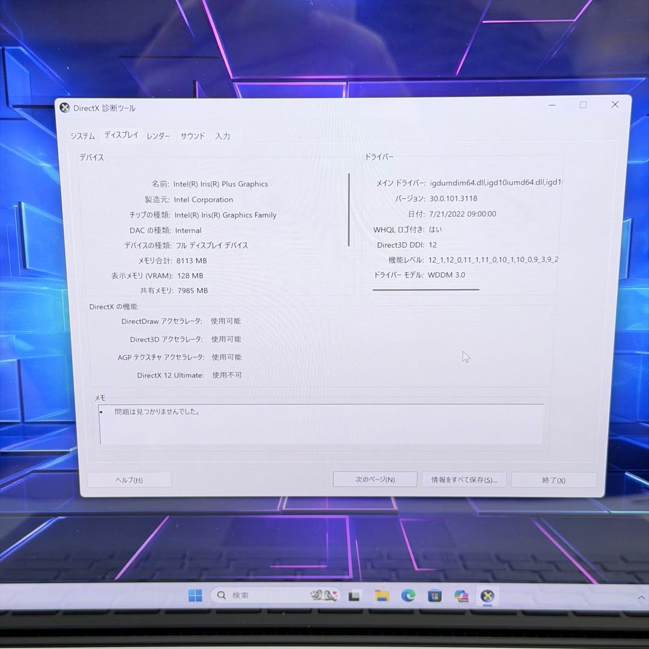Viewport: 649px width, 649px height.
Task: Click the driver version 30.0.101.3118
Action: (x=453, y=198)
